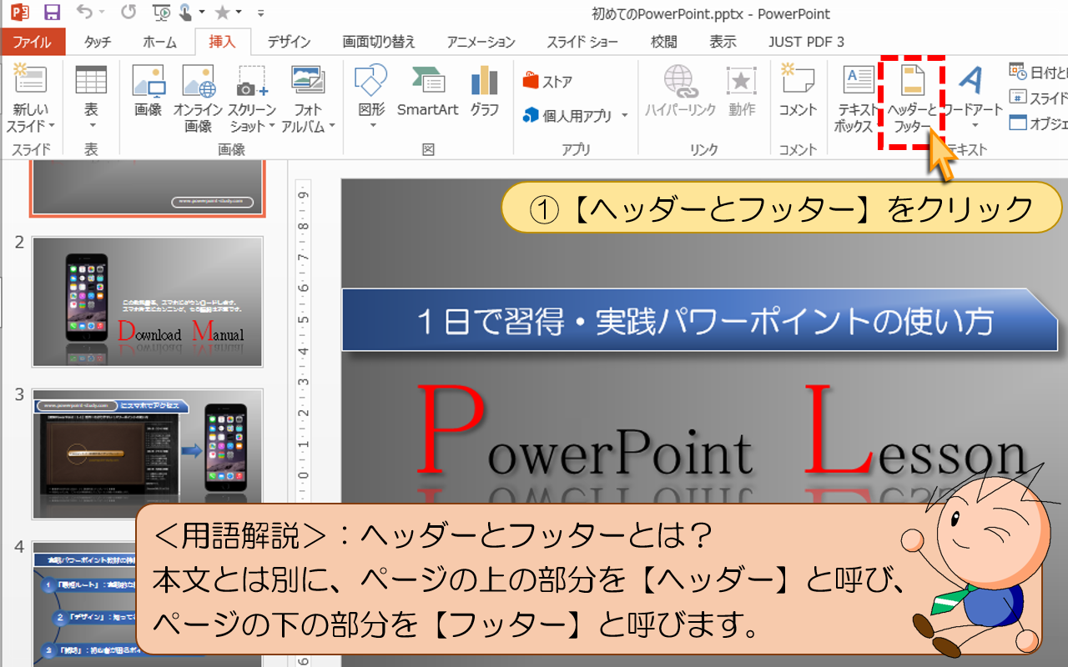The image size is (1068, 667).
Task: Click ヘッダーとフッター button
Action: click(912, 98)
